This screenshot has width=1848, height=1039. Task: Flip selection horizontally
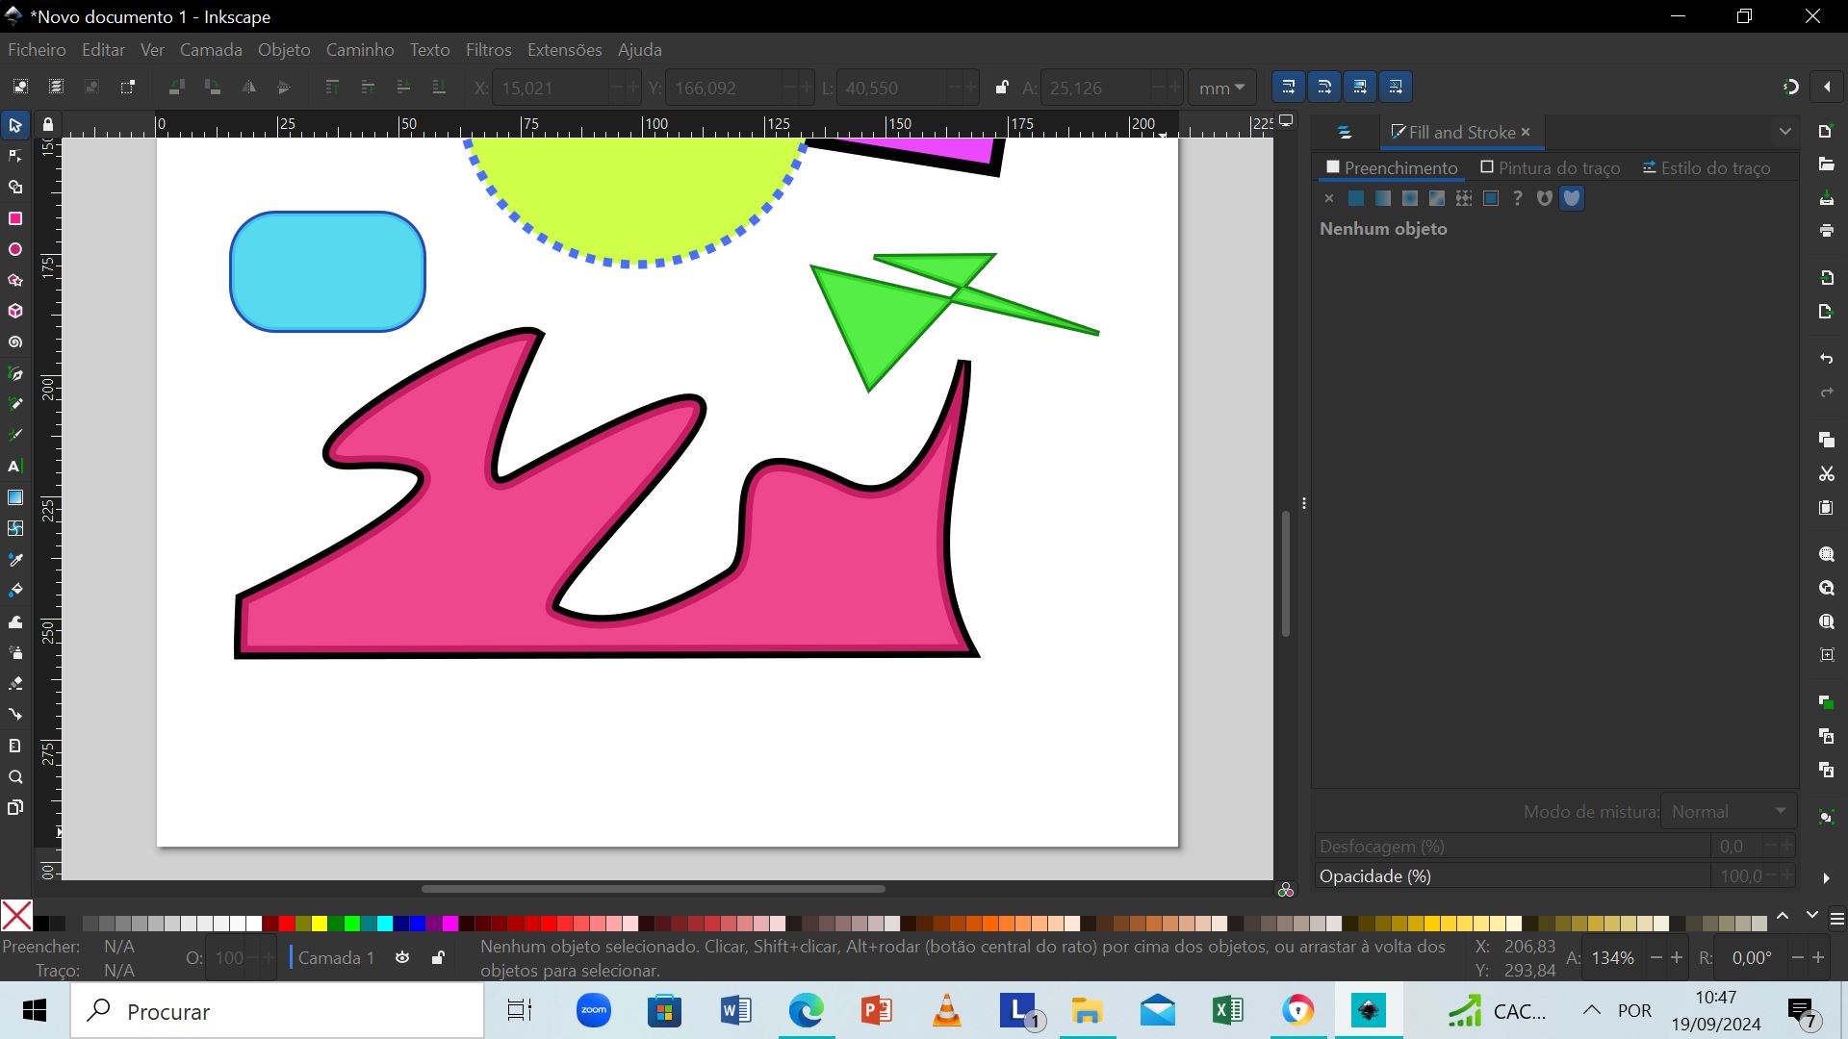249,87
